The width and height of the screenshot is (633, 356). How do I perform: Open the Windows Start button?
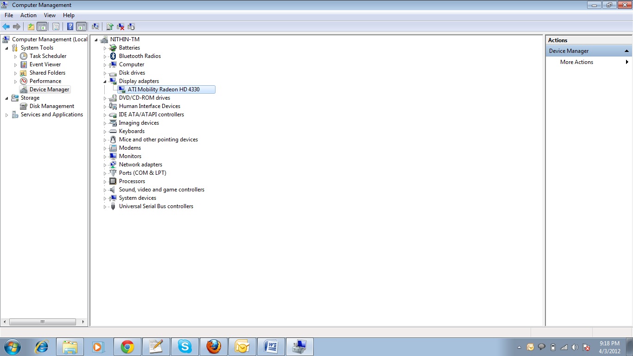click(x=13, y=347)
